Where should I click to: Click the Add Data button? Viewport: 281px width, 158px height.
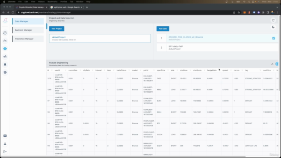pos(163,29)
